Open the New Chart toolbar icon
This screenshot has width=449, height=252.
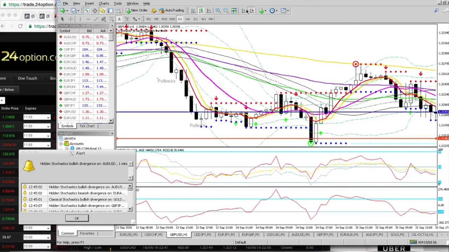point(63,10)
